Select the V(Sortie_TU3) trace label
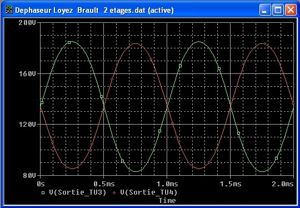300x208 pixels. (77, 192)
